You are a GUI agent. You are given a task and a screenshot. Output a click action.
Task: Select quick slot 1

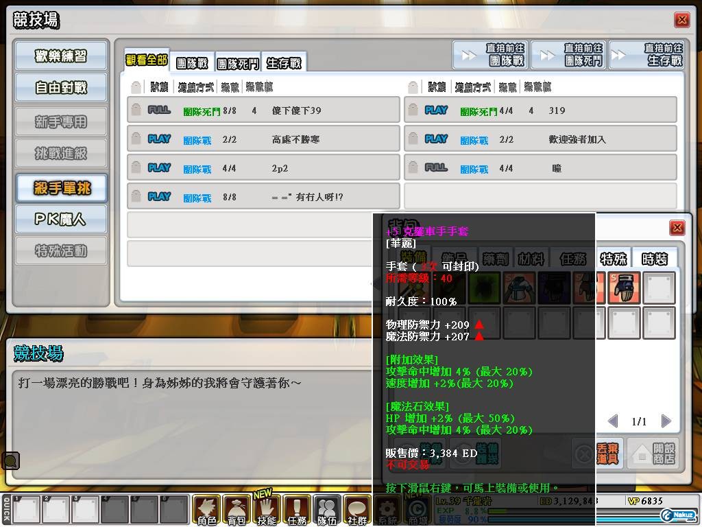point(27,510)
